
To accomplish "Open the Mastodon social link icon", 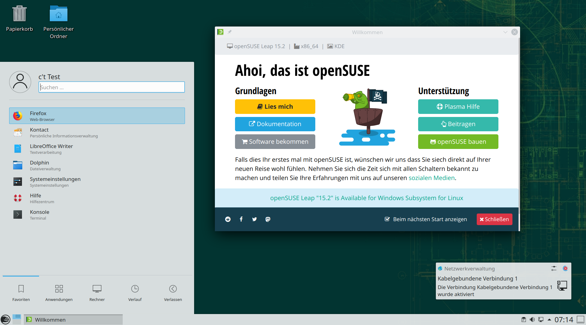I will (x=268, y=219).
